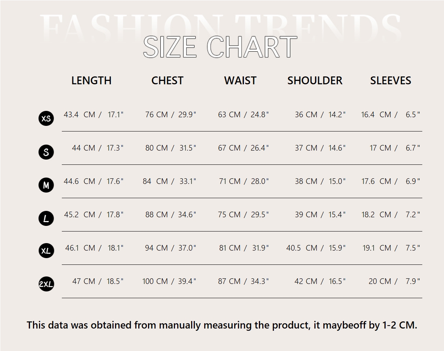Image resolution: width=444 pixels, height=351 pixels.
Task: Click the XS size badge
Action: tap(46, 118)
